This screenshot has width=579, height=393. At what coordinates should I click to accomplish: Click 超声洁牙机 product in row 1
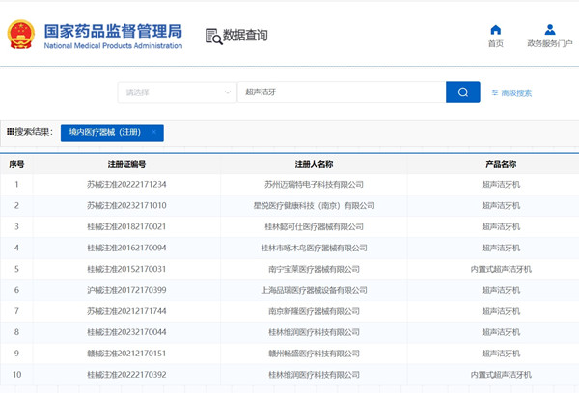point(501,184)
